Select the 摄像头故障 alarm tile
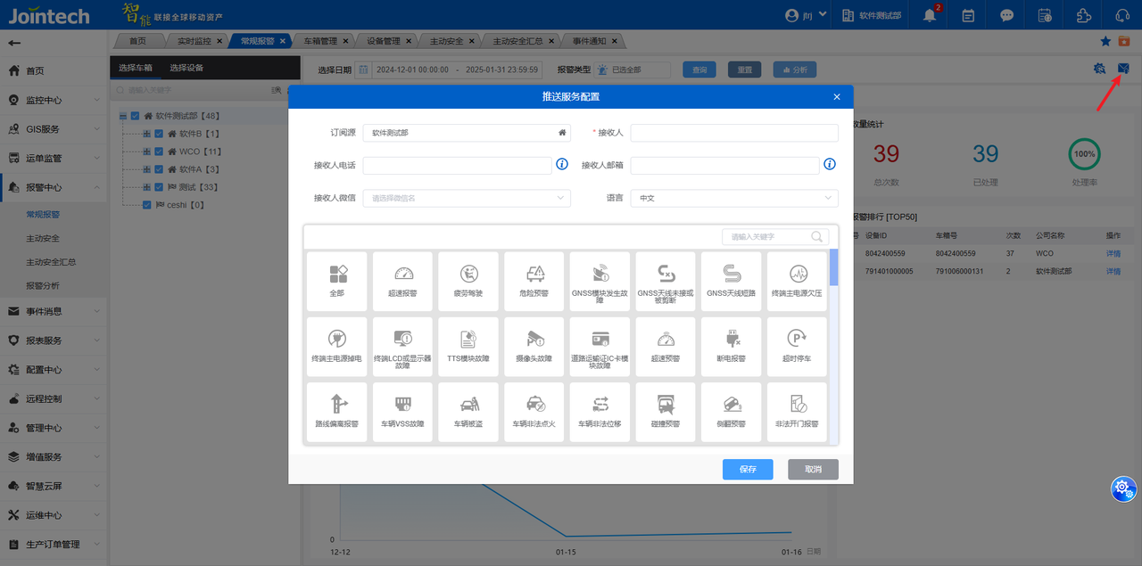Screen dimensions: 1142x566 (534, 347)
